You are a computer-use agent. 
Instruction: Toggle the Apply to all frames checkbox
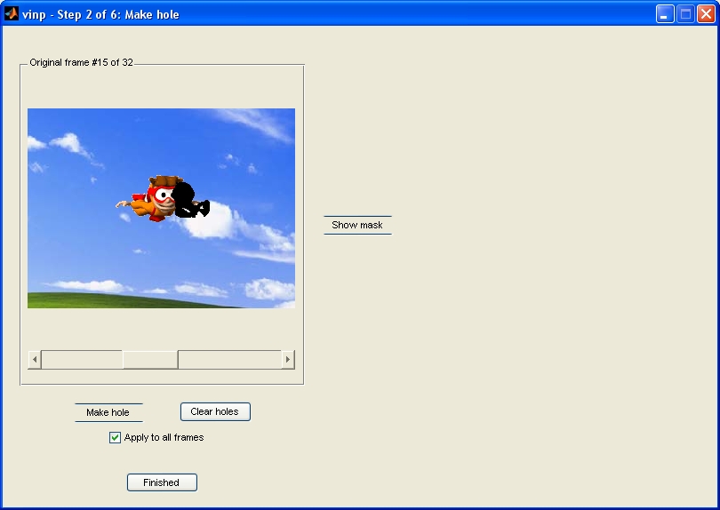coord(115,437)
